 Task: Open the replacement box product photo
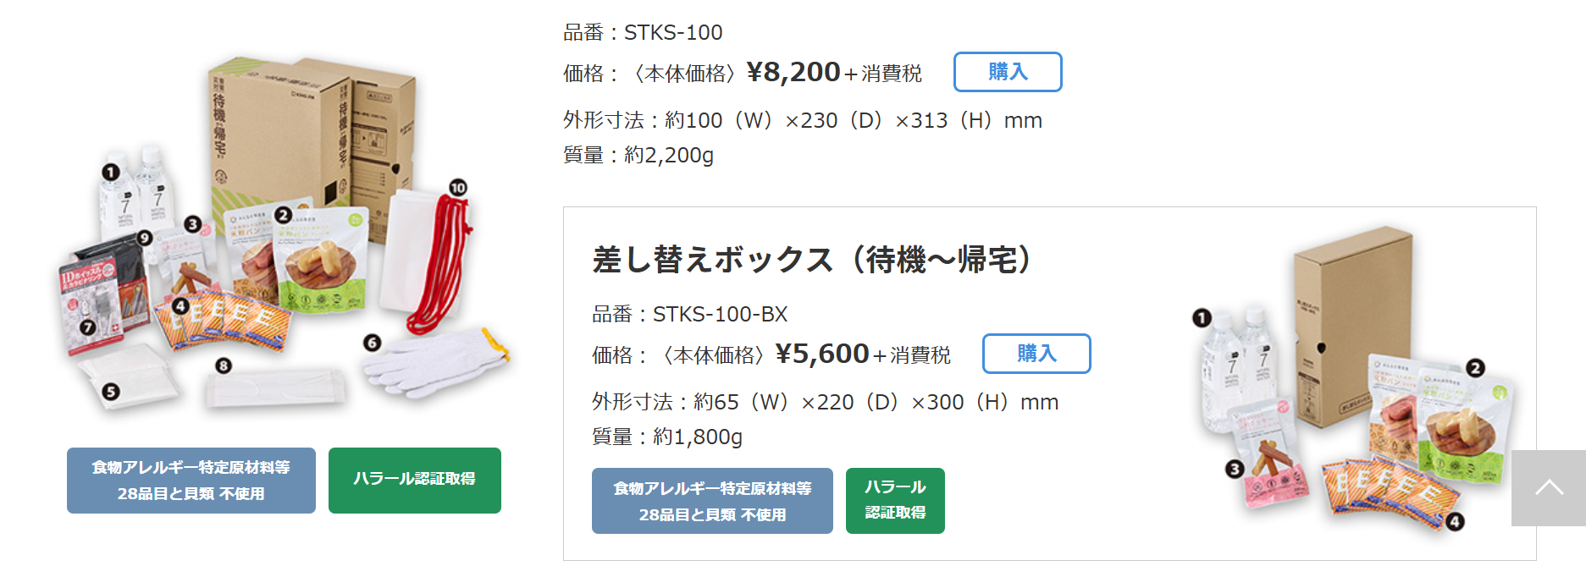point(1346,381)
